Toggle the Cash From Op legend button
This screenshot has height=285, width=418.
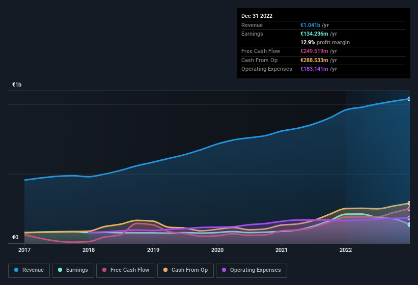pyautogui.click(x=185, y=271)
